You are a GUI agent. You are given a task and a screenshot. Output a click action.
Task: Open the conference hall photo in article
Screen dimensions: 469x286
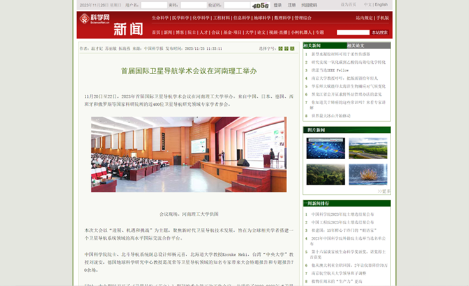[188, 154]
